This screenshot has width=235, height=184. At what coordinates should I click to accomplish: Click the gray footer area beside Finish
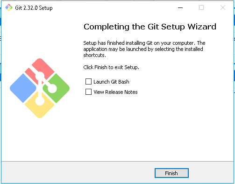(78, 172)
